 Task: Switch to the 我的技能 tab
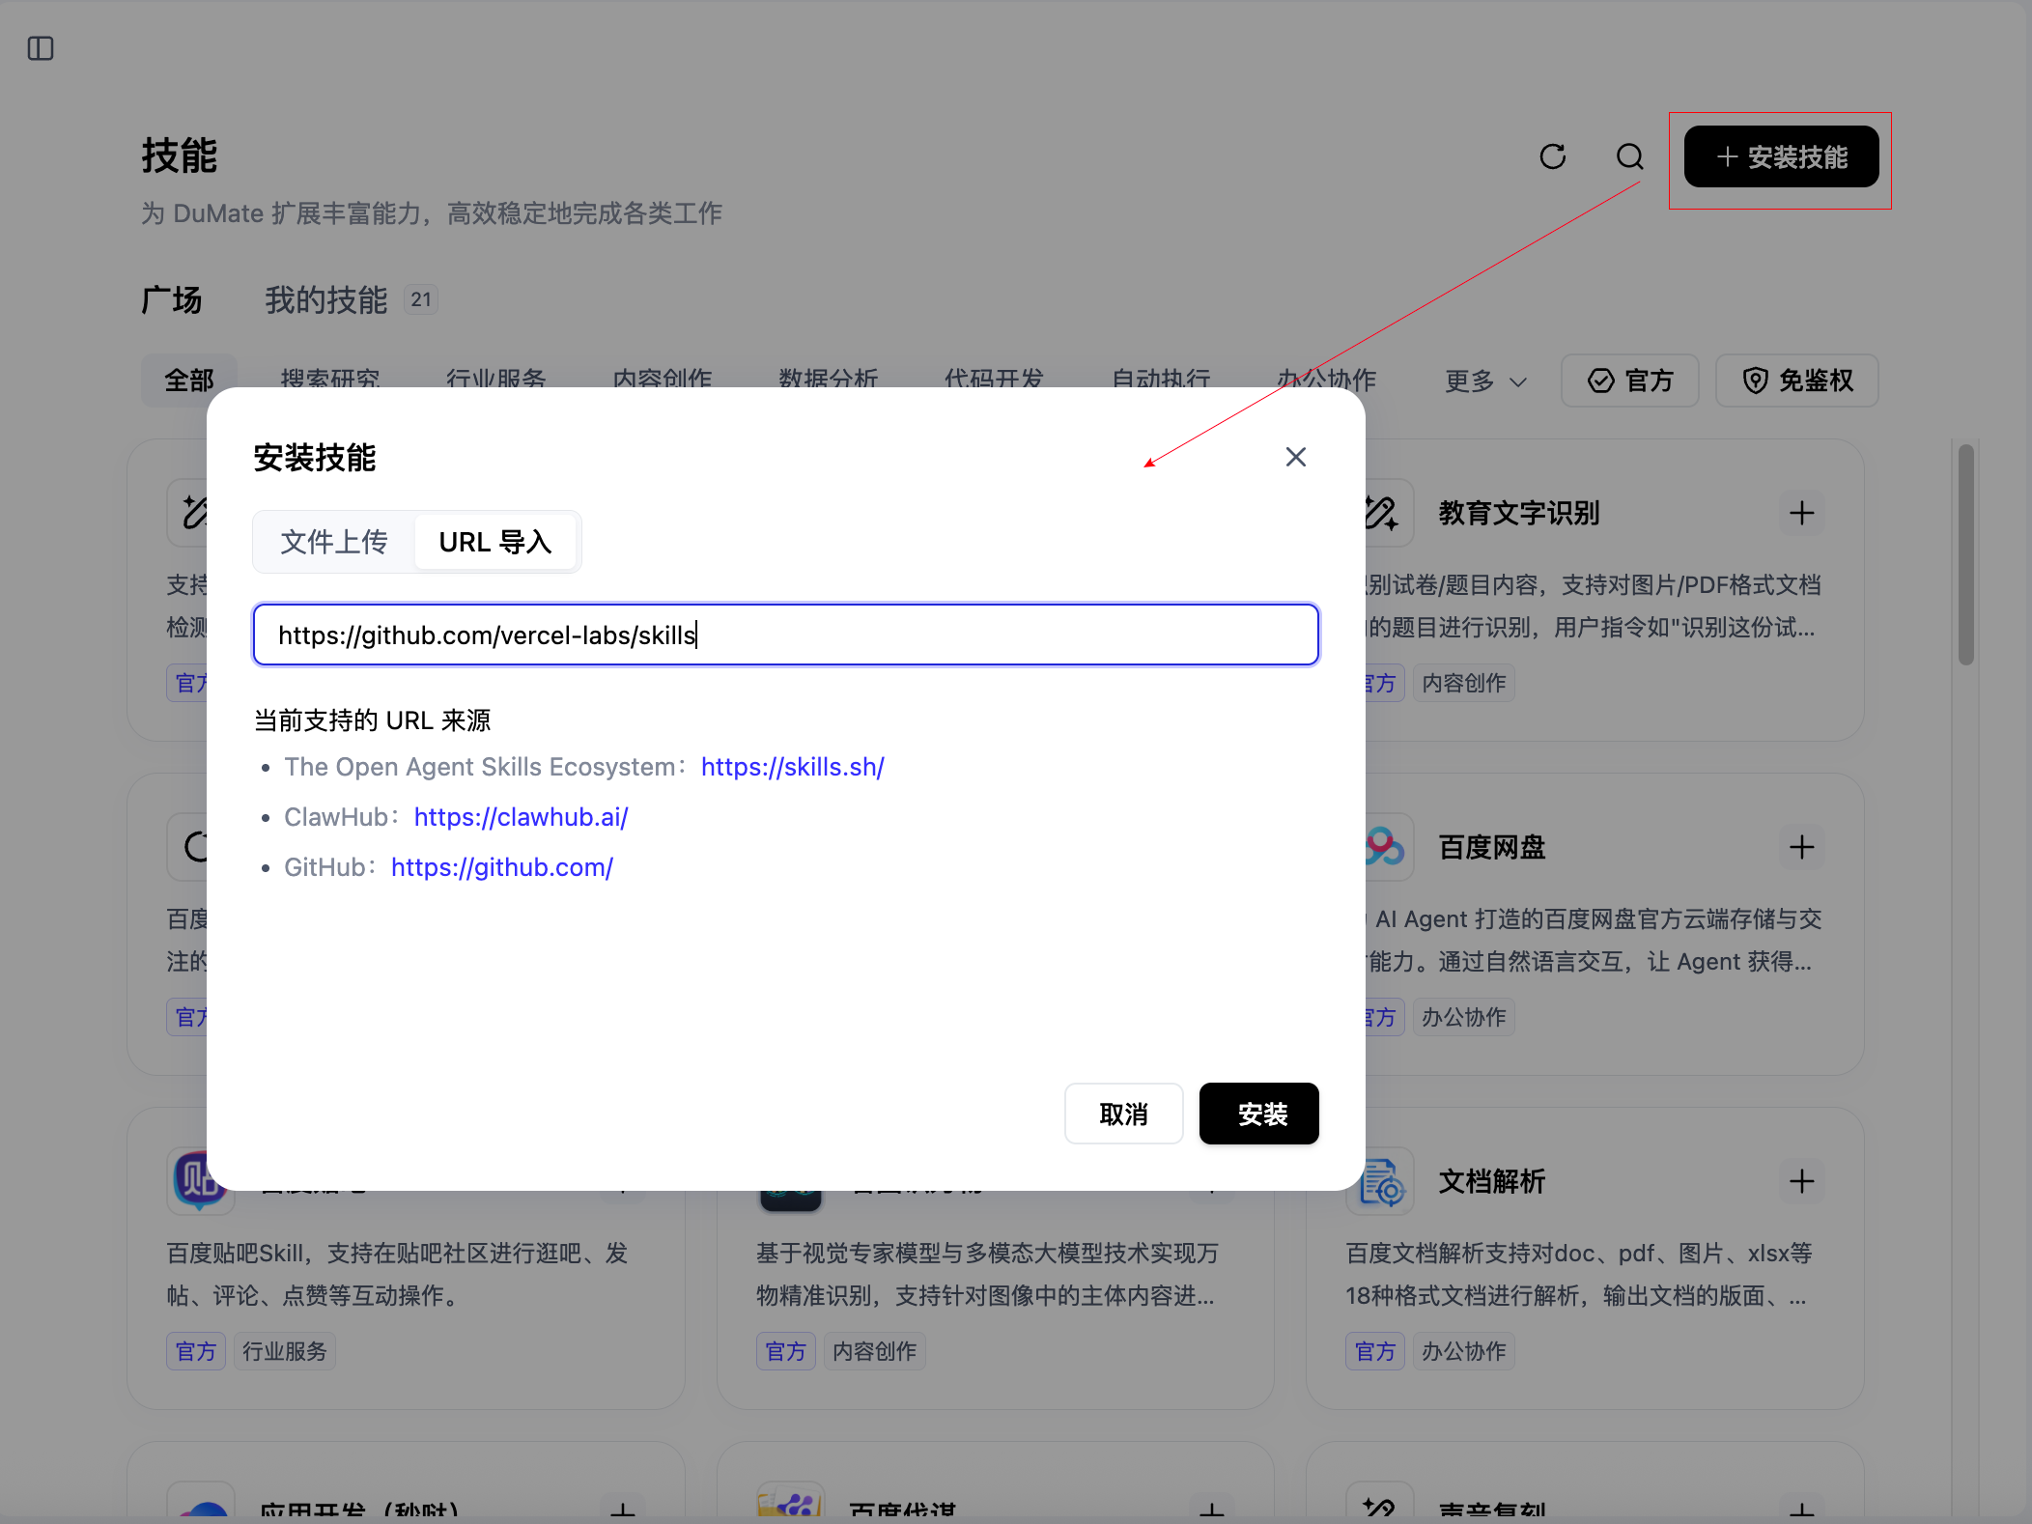326,300
